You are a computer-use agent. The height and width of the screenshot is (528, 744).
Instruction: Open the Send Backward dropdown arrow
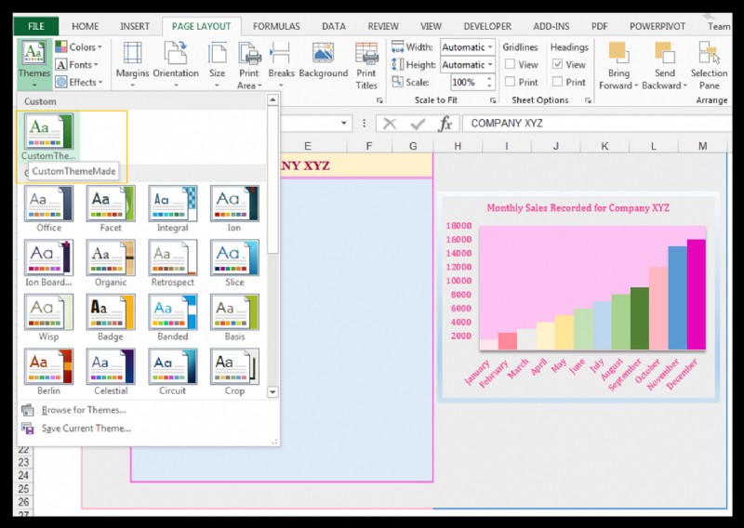(684, 86)
